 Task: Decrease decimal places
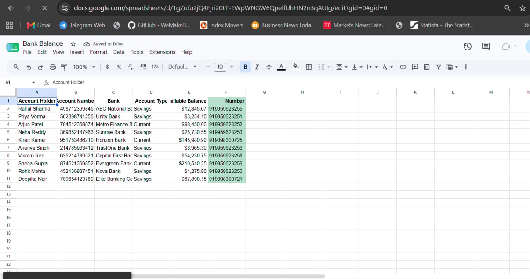[x=131, y=67]
